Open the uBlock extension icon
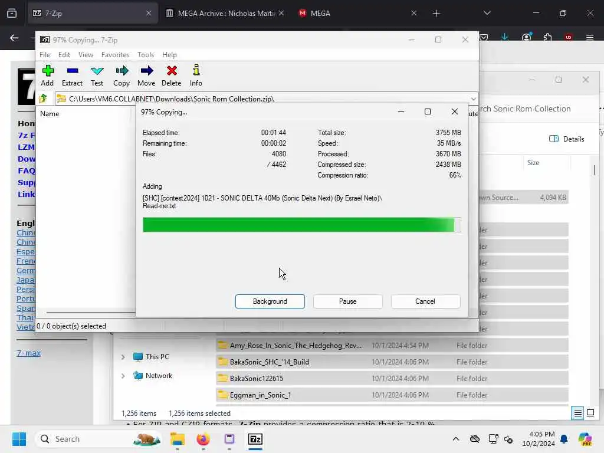The width and height of the screenshot is (604, 453). [x=569, y=37]
